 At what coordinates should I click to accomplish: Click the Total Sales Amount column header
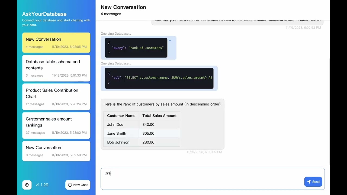coord(159,116)
